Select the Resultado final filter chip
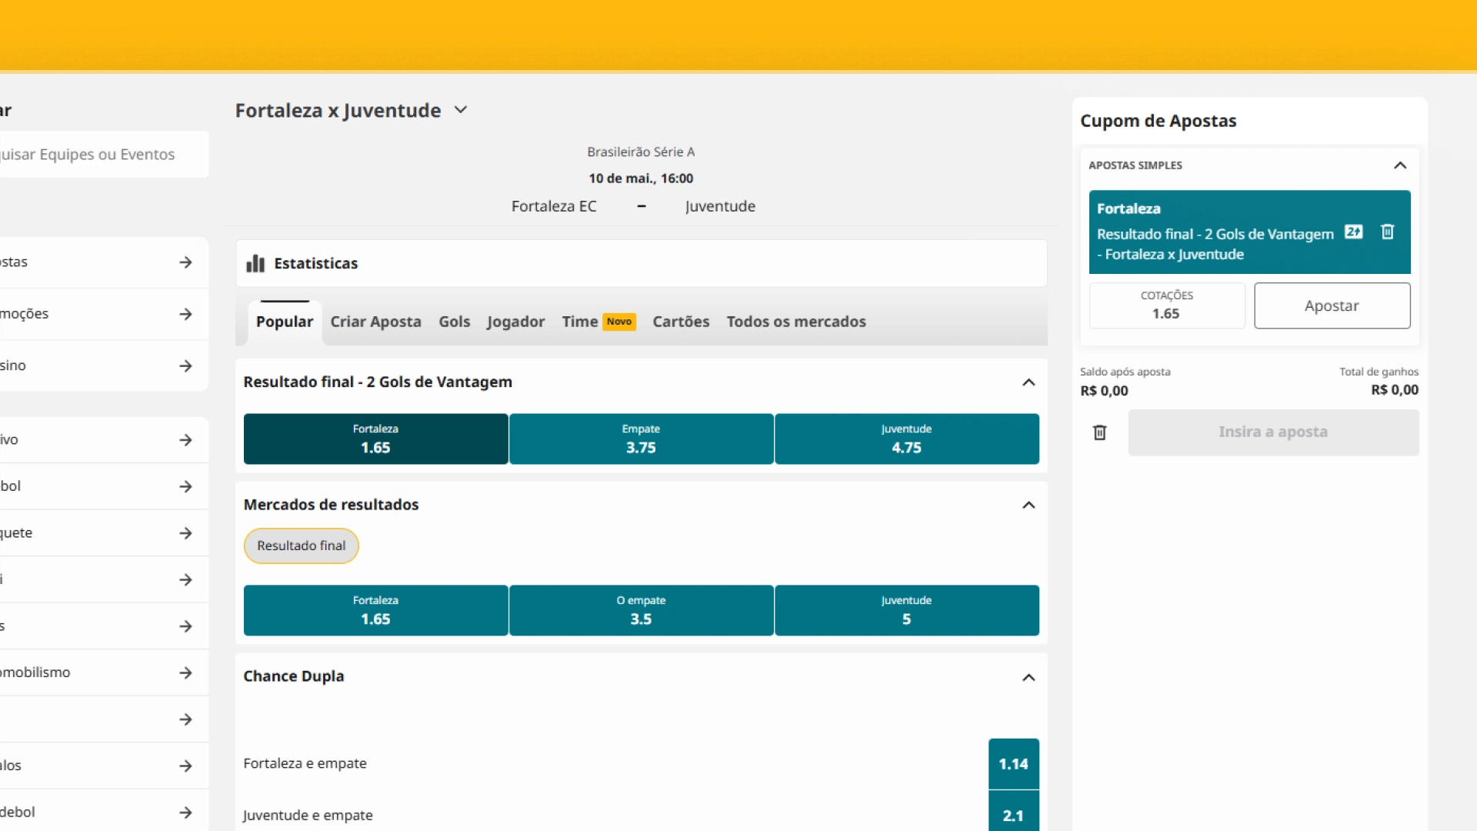Viewport: 1477px width, 831px height. click(301, 546)
